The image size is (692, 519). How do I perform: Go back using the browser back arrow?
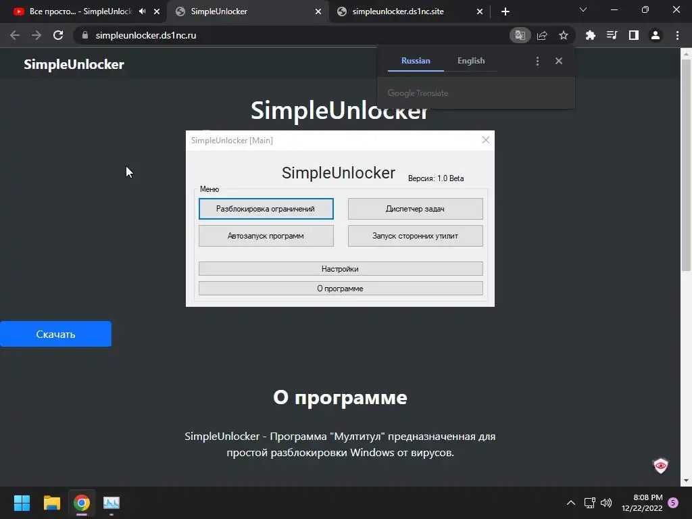[x=15, y=35]
